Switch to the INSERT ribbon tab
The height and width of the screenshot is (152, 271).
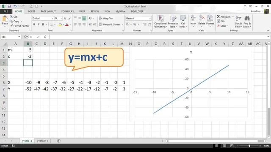point(31,11)
